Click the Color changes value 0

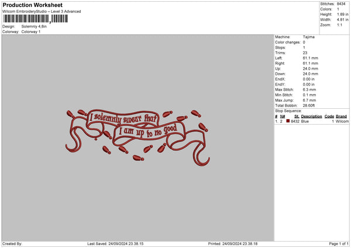coord(304,42)
